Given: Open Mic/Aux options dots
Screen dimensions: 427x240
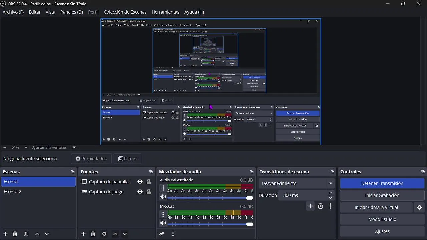Looking at the screenshot, I should [x=163, y=214].
